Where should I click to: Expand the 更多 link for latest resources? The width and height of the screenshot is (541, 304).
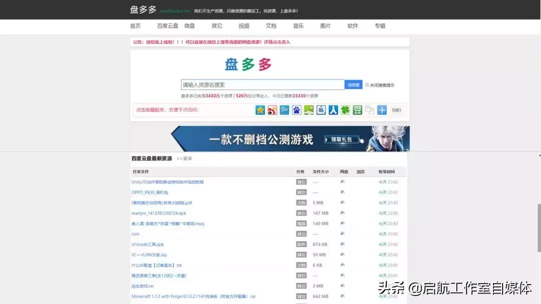(x=188, y=158)
